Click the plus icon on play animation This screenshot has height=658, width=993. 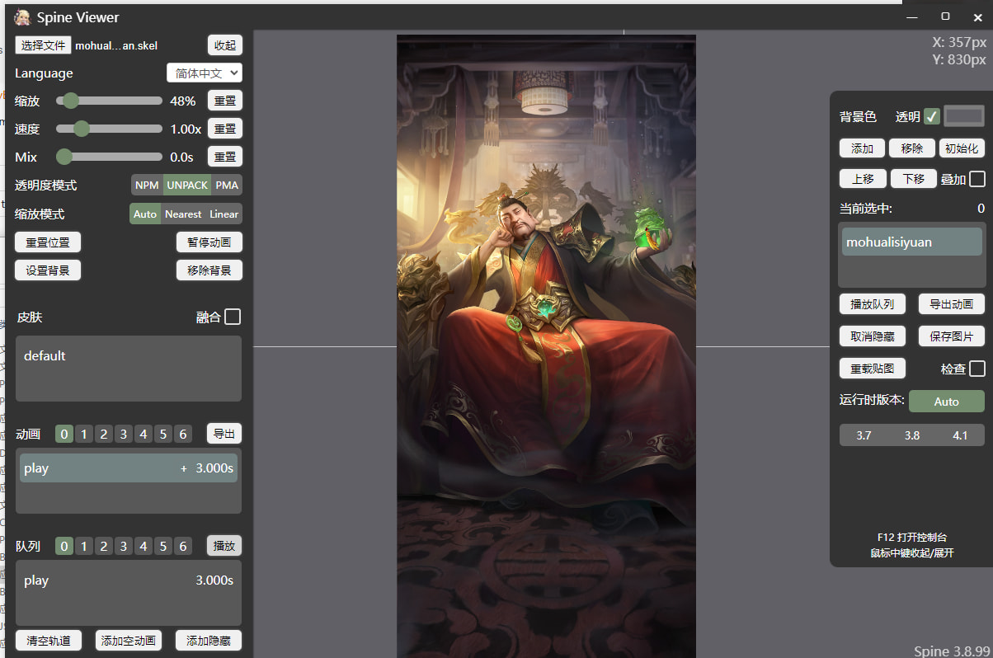pyautogui.click(x=184, y=468)
